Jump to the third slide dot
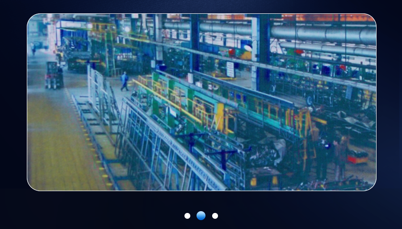The width and height of the screenshot is (402, 229). point(215,216)
